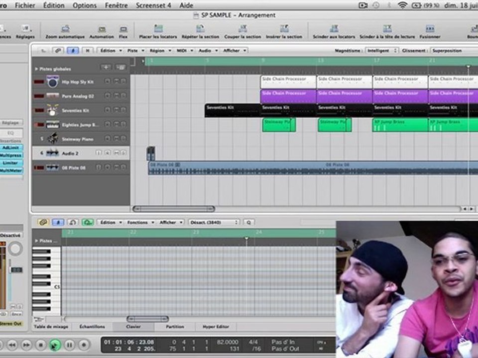This screenshot has width=478, height=358.
Task: Toggle the Arrange link chain button
Action: pos(58,51)
